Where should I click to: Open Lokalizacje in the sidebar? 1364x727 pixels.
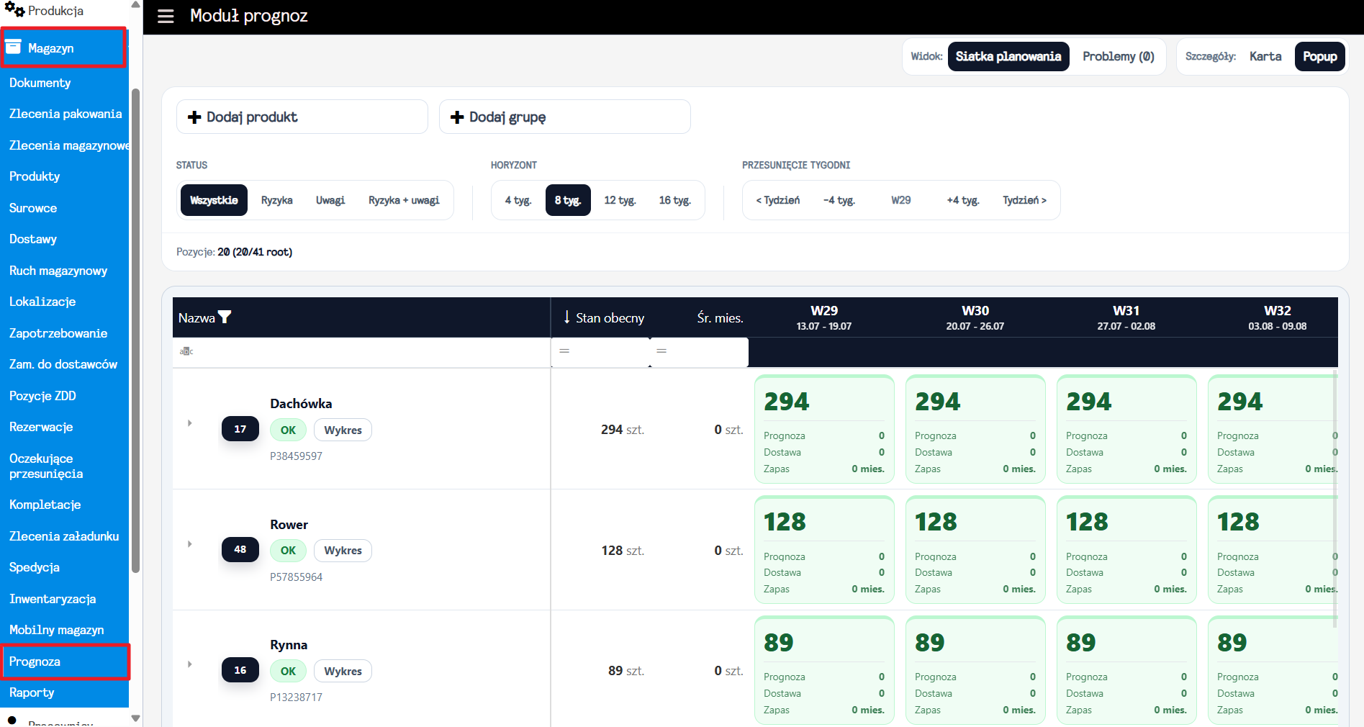coord(42,302)
